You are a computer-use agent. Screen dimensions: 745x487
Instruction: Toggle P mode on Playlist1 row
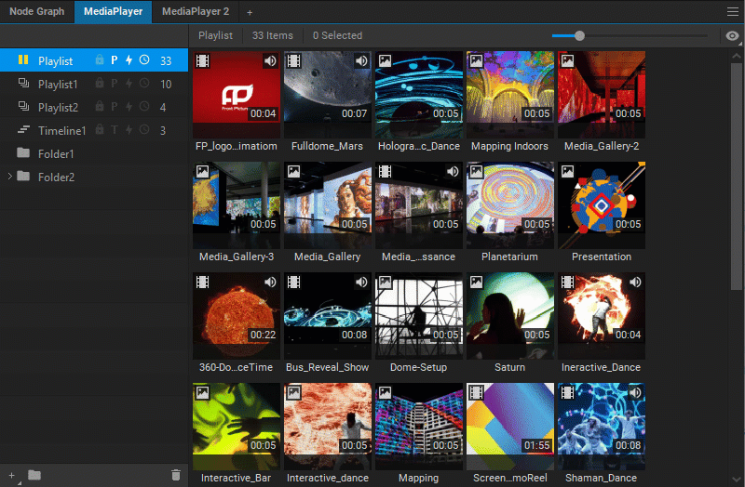click(114, 84)
